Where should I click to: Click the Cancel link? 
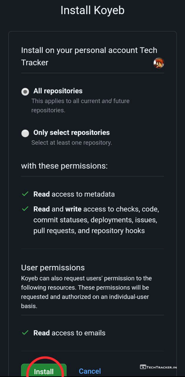click(90, 371)
